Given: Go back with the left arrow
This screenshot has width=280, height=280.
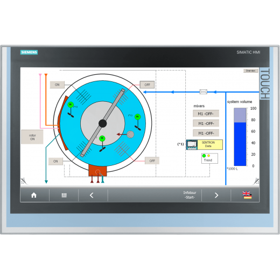Looking at the screenshot, I should tap(92, 195).
